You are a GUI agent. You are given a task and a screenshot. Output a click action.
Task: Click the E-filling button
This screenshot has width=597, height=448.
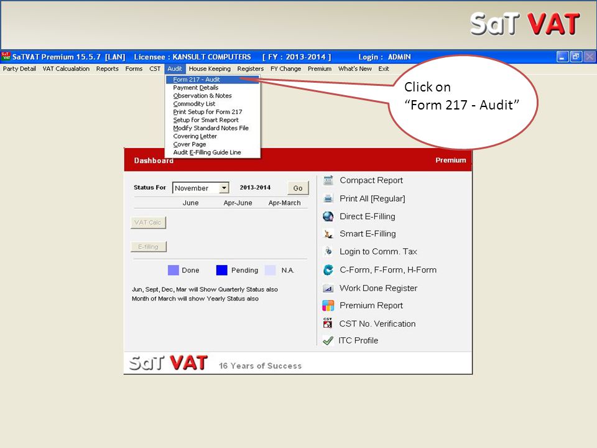pyautogui.click(x=149, y=246)
